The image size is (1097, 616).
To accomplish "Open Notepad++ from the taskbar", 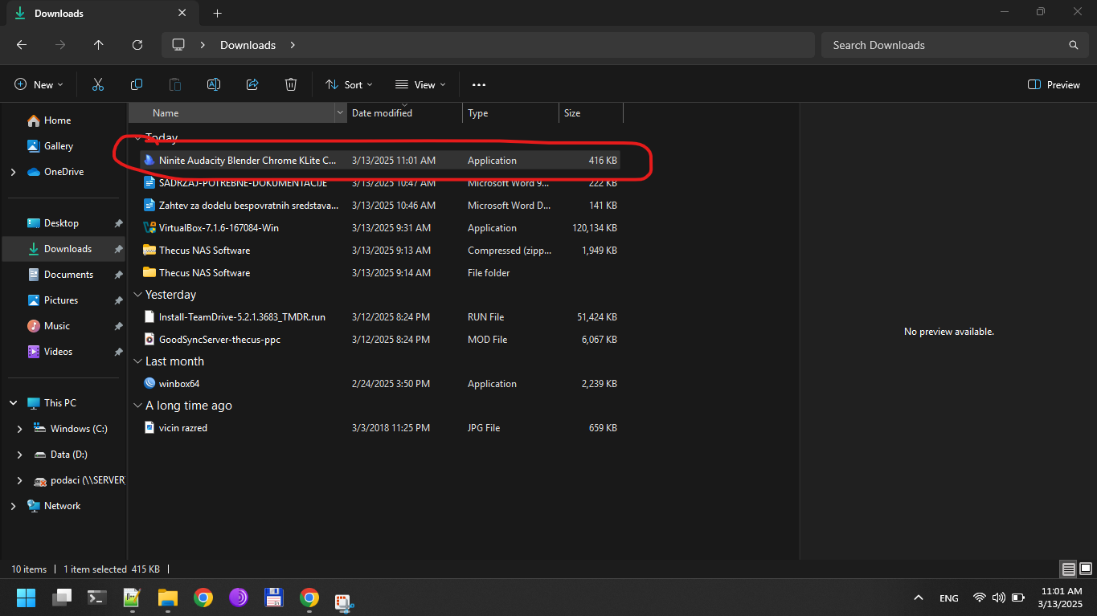I will coord(133,598).
